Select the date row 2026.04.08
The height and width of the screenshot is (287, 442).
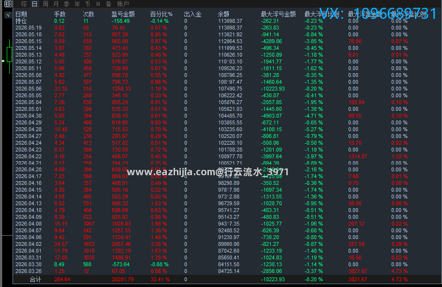coord(29,224)
